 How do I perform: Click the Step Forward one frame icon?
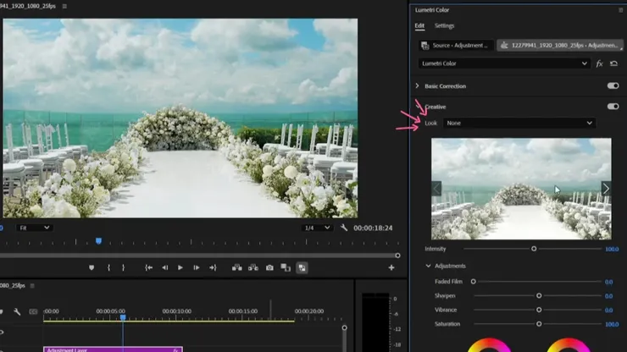(x=196, y=267)
